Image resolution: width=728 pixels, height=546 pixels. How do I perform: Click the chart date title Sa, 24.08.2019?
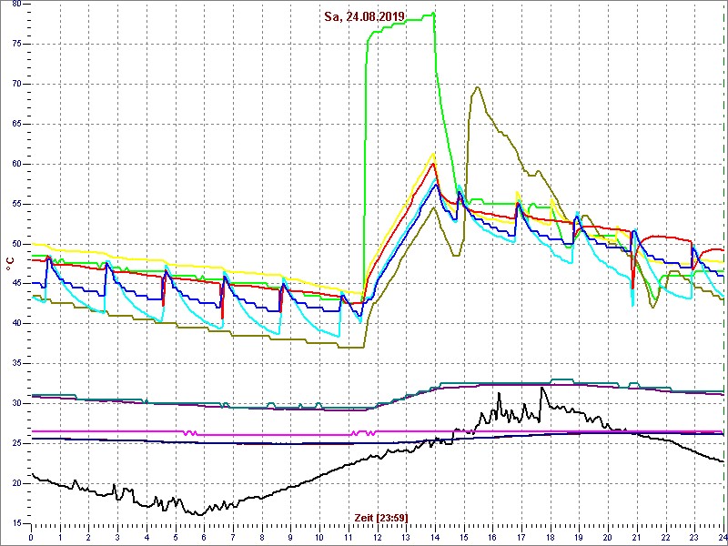pos(365,17)
